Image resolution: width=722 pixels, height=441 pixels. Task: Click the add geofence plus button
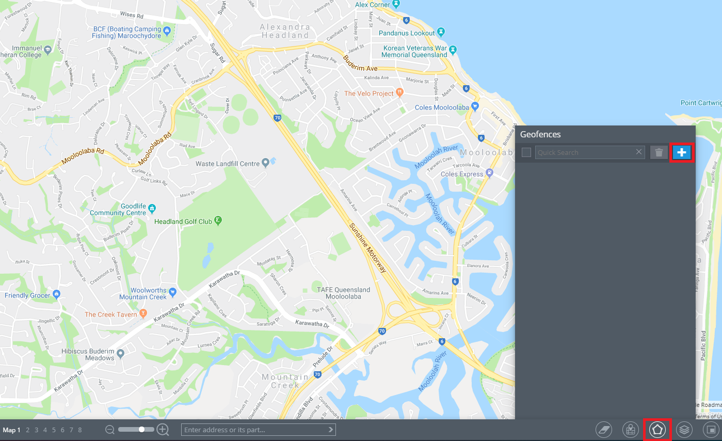[x=681, y=152]
